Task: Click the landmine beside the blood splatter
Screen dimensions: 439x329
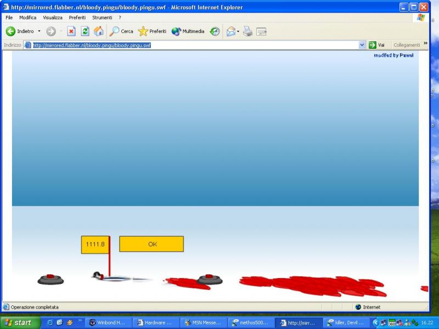Action: pos(210,280)
